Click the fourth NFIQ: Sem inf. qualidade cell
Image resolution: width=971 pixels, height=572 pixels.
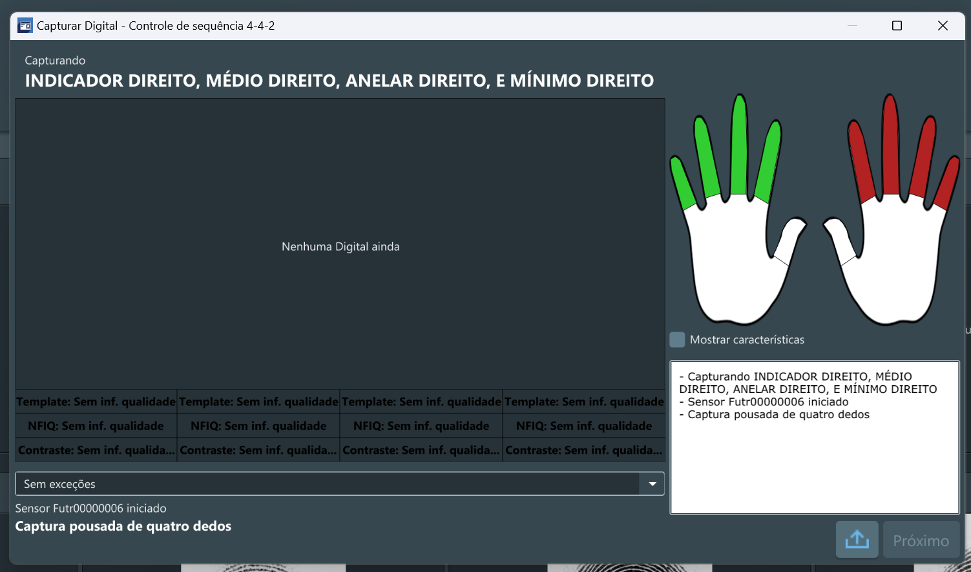tap(584, 426)
